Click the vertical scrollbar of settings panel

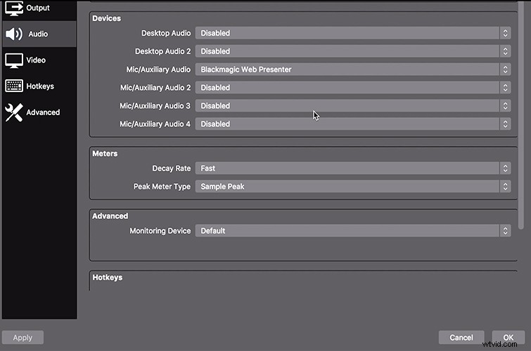[521, 115]
